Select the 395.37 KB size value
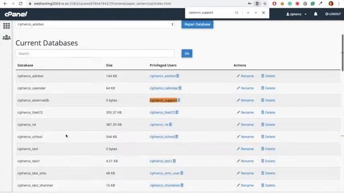Viewport: 344px width, 193px height. (x=113, y=112)
